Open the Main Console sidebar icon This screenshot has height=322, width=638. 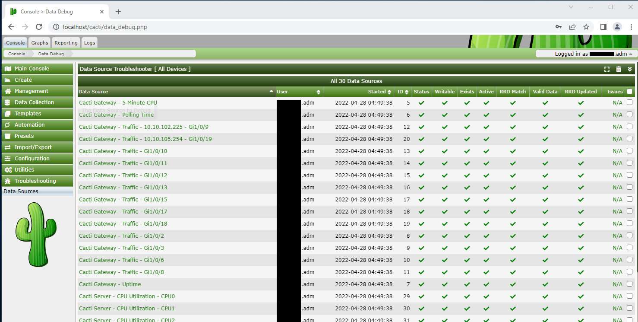tap(8, 69)
